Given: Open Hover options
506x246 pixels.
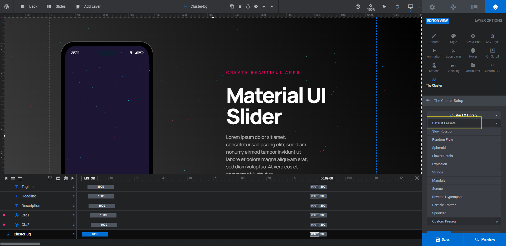Looking at the screenshot, I should tap(473, 53).
